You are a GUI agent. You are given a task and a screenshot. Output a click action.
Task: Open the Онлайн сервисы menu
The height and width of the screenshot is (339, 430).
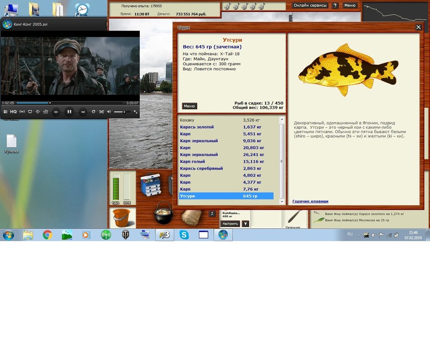click(x=310, y=6)
